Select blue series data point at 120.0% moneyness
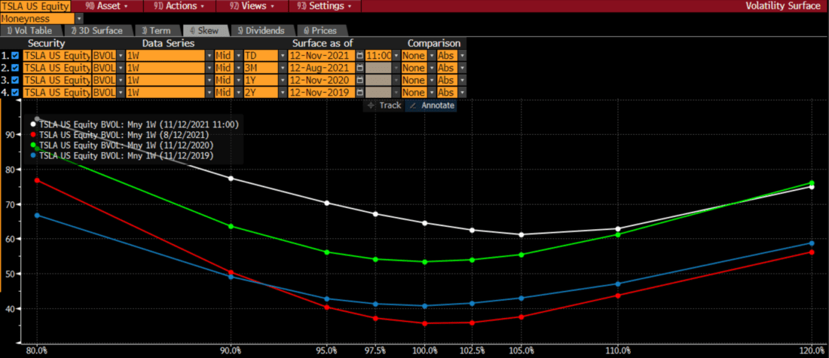The image size is (829, 358). [812, 243]
